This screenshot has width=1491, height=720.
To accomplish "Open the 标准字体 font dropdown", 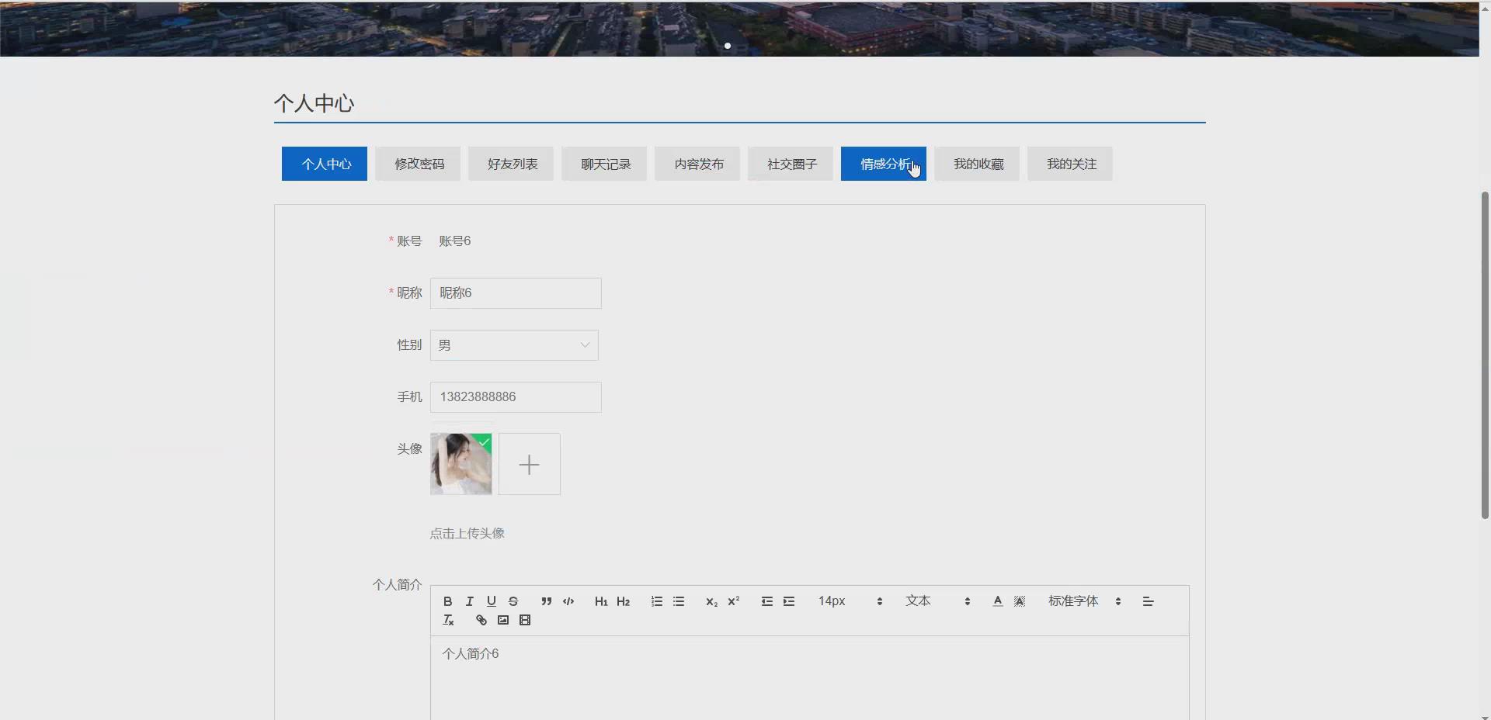I will pyautogui.click(x=1084, y=601).
